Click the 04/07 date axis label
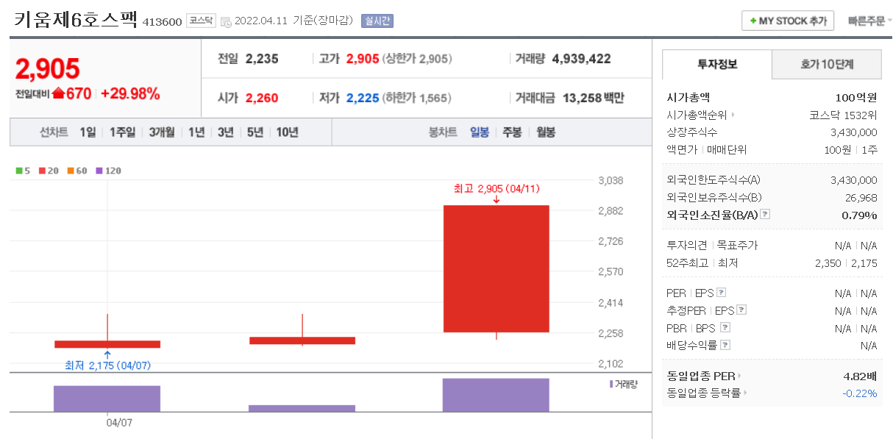 (119, 422)
